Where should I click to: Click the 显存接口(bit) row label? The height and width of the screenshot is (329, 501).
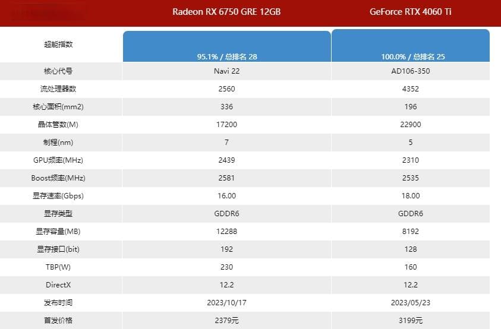click(58, 249)
